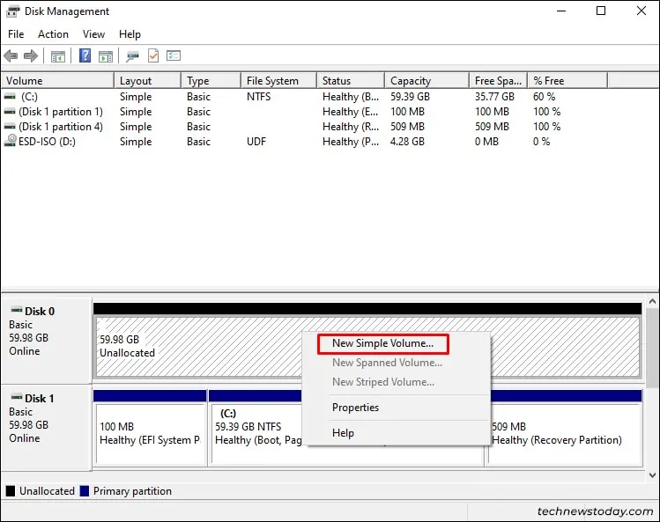Click the black Unallocated legend swatch
The height and width of the screenshot is (522, 660).
click(11, 491)
